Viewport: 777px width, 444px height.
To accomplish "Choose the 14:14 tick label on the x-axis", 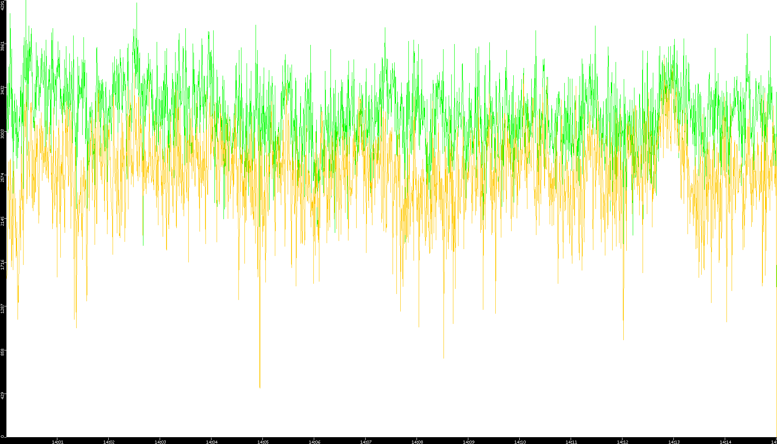I will tap(725, 441).
